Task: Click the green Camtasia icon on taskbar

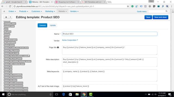Action: pos(91,94)
